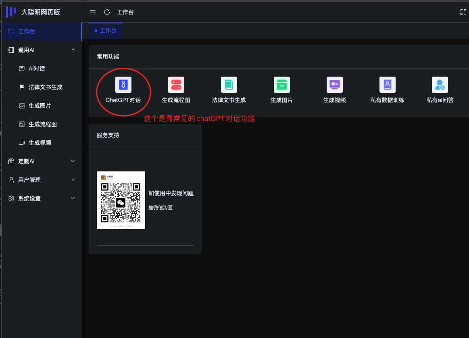Click the 通用AI sidebar icon

[x=11, y=50]
